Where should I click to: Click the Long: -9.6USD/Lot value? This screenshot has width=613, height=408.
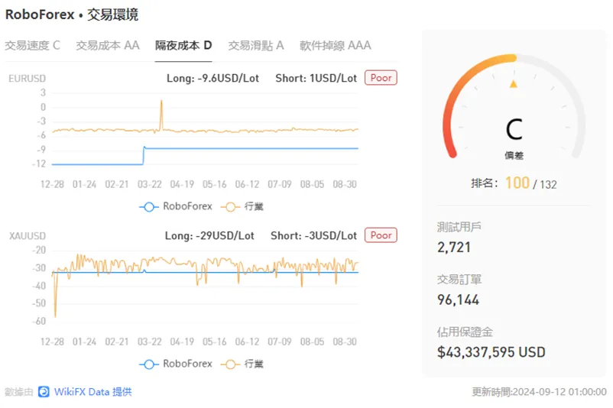tap(212, 78)
